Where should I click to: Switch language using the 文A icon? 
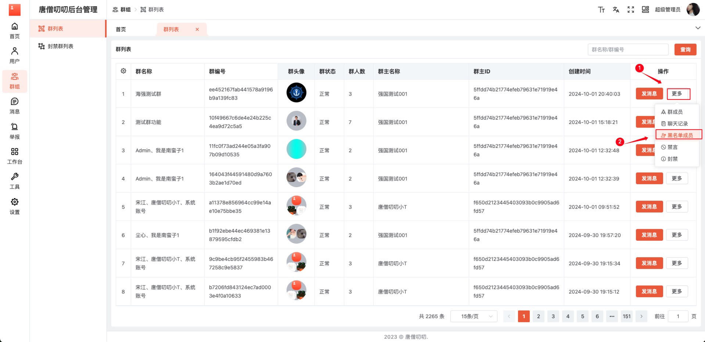pos(616,10)
